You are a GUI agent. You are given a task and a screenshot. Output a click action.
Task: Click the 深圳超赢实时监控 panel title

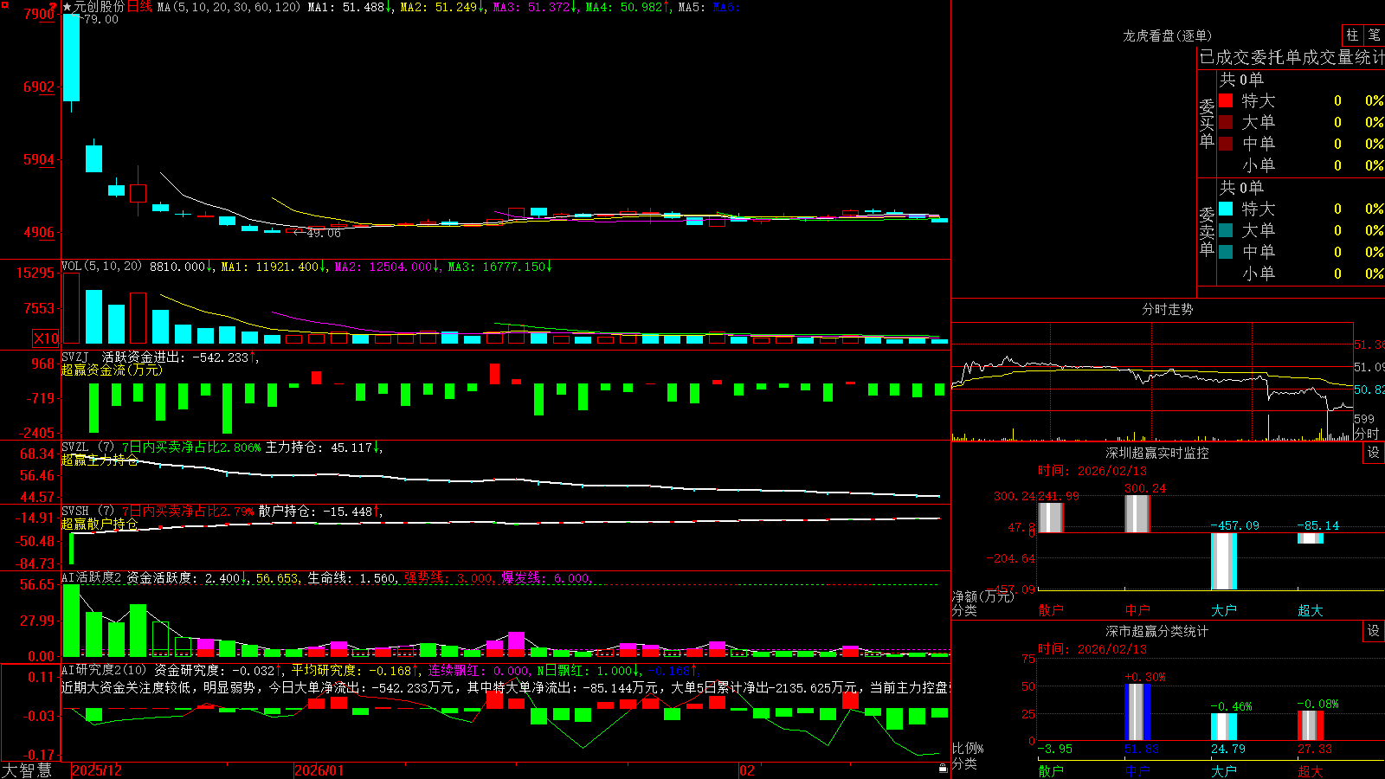point(1156,453)
